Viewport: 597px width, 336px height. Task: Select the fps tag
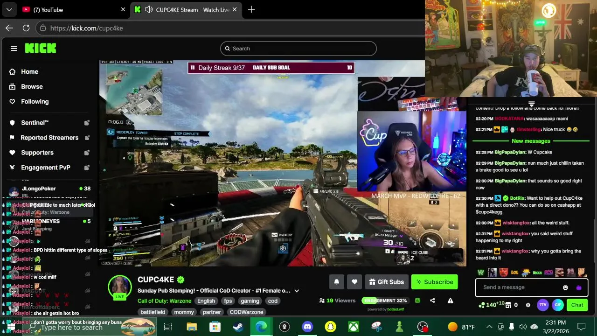coord(228,301)
